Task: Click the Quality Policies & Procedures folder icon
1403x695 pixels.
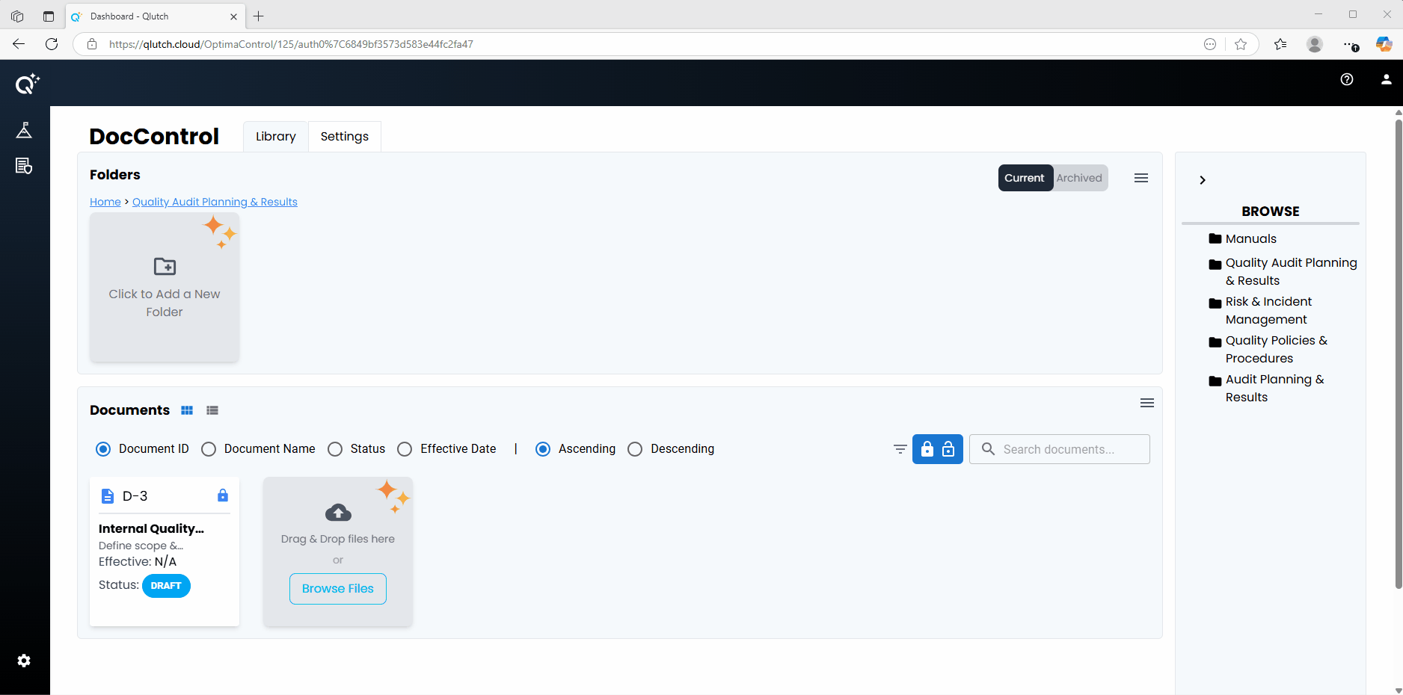Action: (1215, 342)
